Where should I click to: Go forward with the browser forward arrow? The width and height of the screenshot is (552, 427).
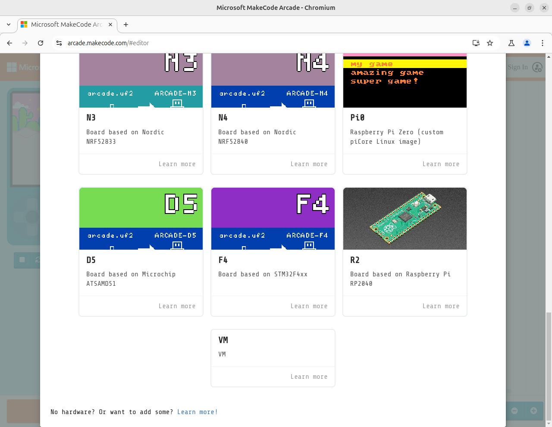coord(25,43)
